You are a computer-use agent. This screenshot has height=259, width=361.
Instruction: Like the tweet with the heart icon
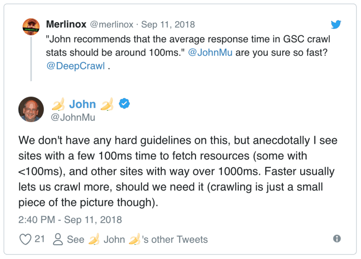tap(25, 239)
